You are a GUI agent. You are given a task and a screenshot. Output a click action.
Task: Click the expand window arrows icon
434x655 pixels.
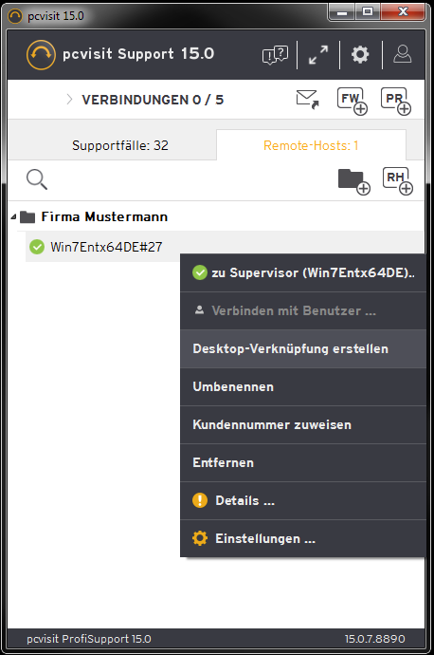pos(318,55)
